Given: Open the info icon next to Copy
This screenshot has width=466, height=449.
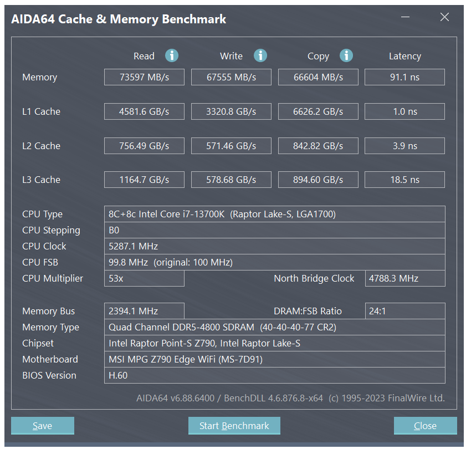Looking at the screenshot, I should [x=346, y=55].
